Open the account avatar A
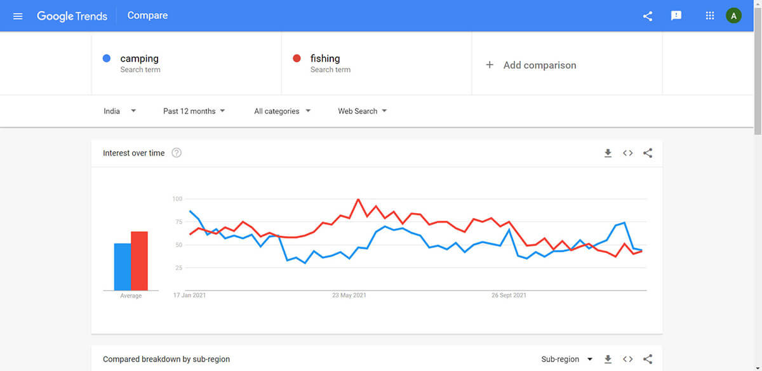Viewport: 762px width, 371px height. [733, 16]
